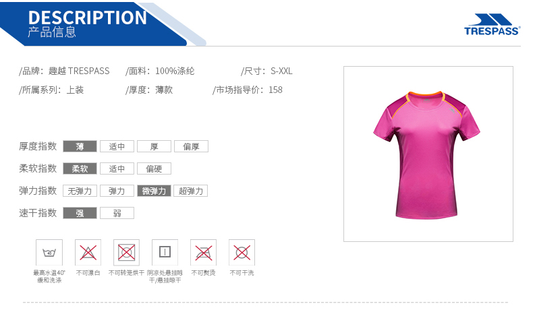Select the 柔软 softness option
This screenshot has width=533, height=310.
[x=80, y=168]
